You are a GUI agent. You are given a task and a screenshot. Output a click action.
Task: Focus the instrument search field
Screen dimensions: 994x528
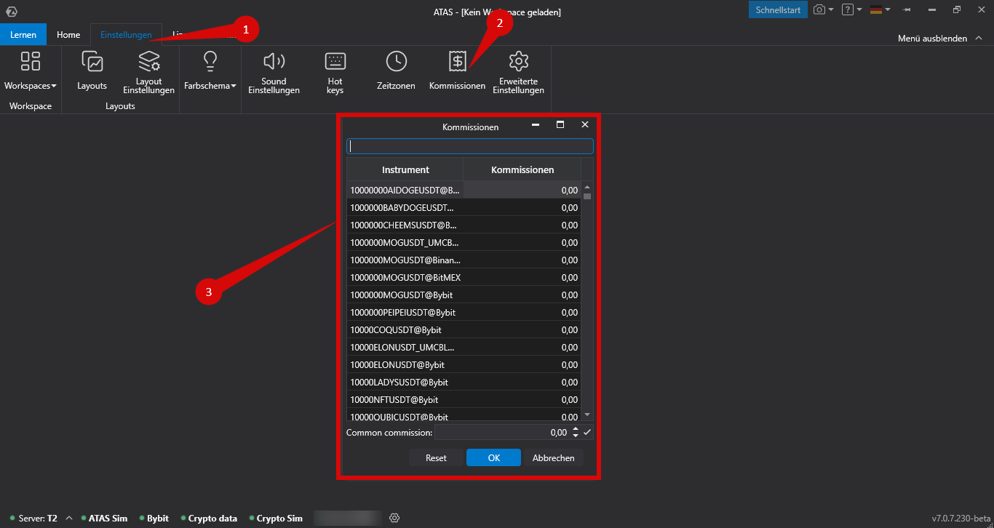point(470,146)
